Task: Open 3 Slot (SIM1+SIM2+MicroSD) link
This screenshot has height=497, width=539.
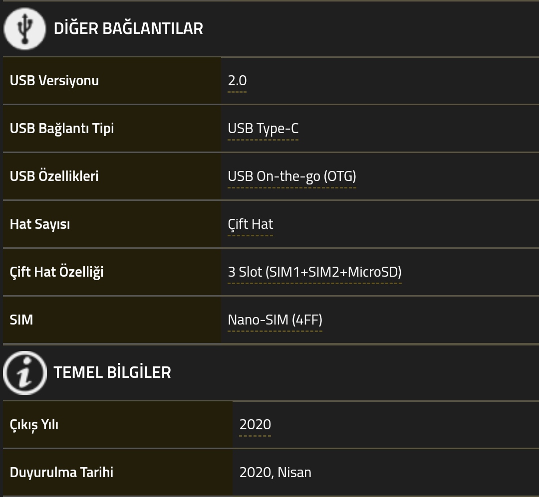Action: coord(314,272)
